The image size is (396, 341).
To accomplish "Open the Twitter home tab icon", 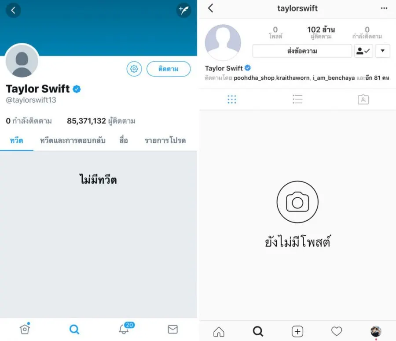I will 25,329.
